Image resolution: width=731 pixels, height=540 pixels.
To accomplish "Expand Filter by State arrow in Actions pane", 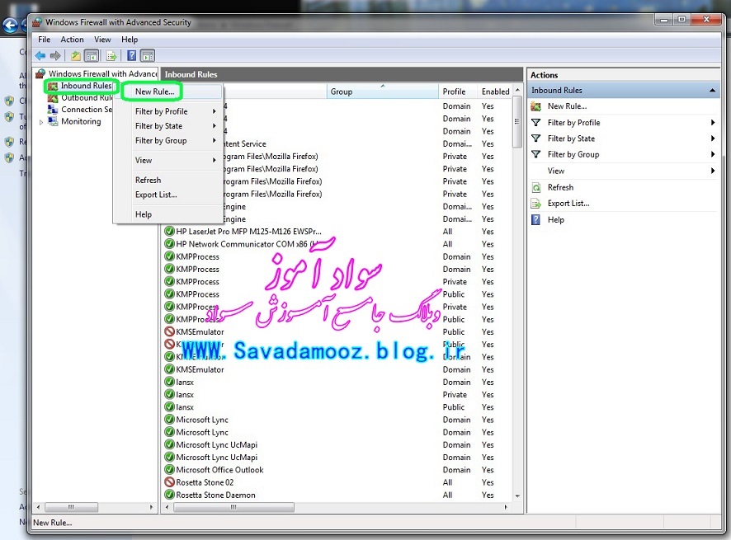I will click(713, 139).
